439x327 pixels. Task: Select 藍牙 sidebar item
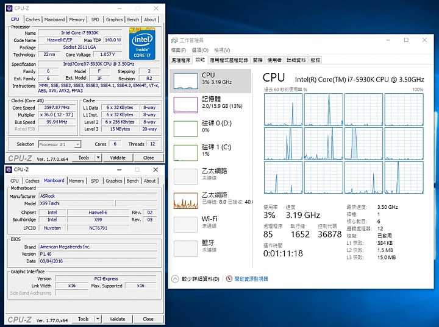(210, 249)
